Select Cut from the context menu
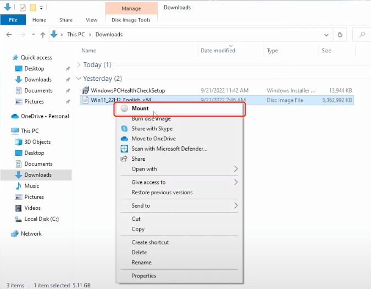Viewport: 371px width, 289px height. [179, 219]
